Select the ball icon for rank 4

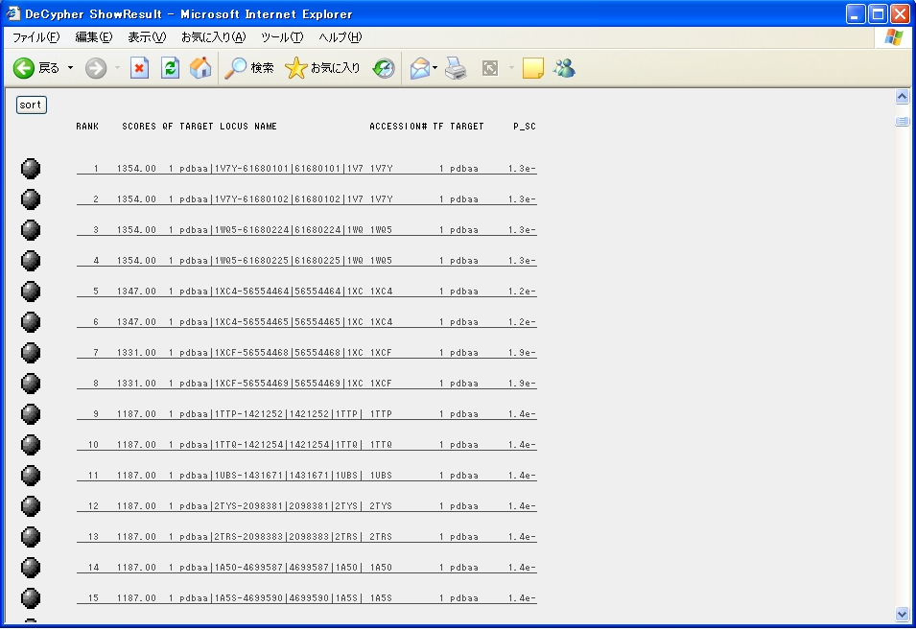[x=31, y=261]
